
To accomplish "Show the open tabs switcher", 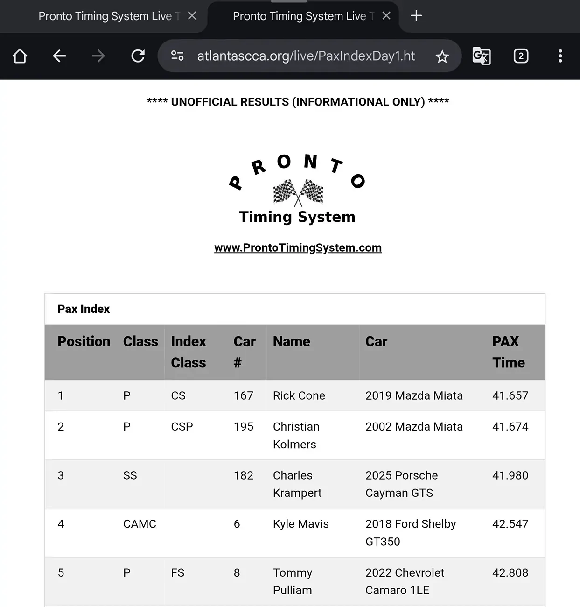I will pyautogui.click(x=521, y=56).
